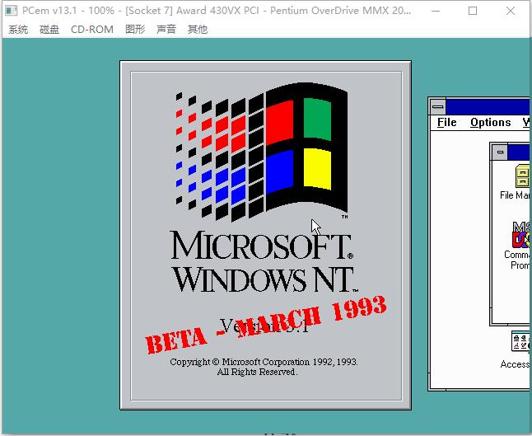Open the CD-ROM menu

pos(92,30)
